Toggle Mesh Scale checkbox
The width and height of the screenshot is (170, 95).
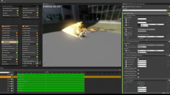(x=126, y=35)
